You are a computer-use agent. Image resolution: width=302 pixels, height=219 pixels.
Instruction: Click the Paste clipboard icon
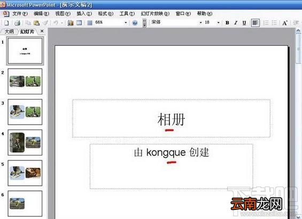pyautogui.click(x=36, y=23)
